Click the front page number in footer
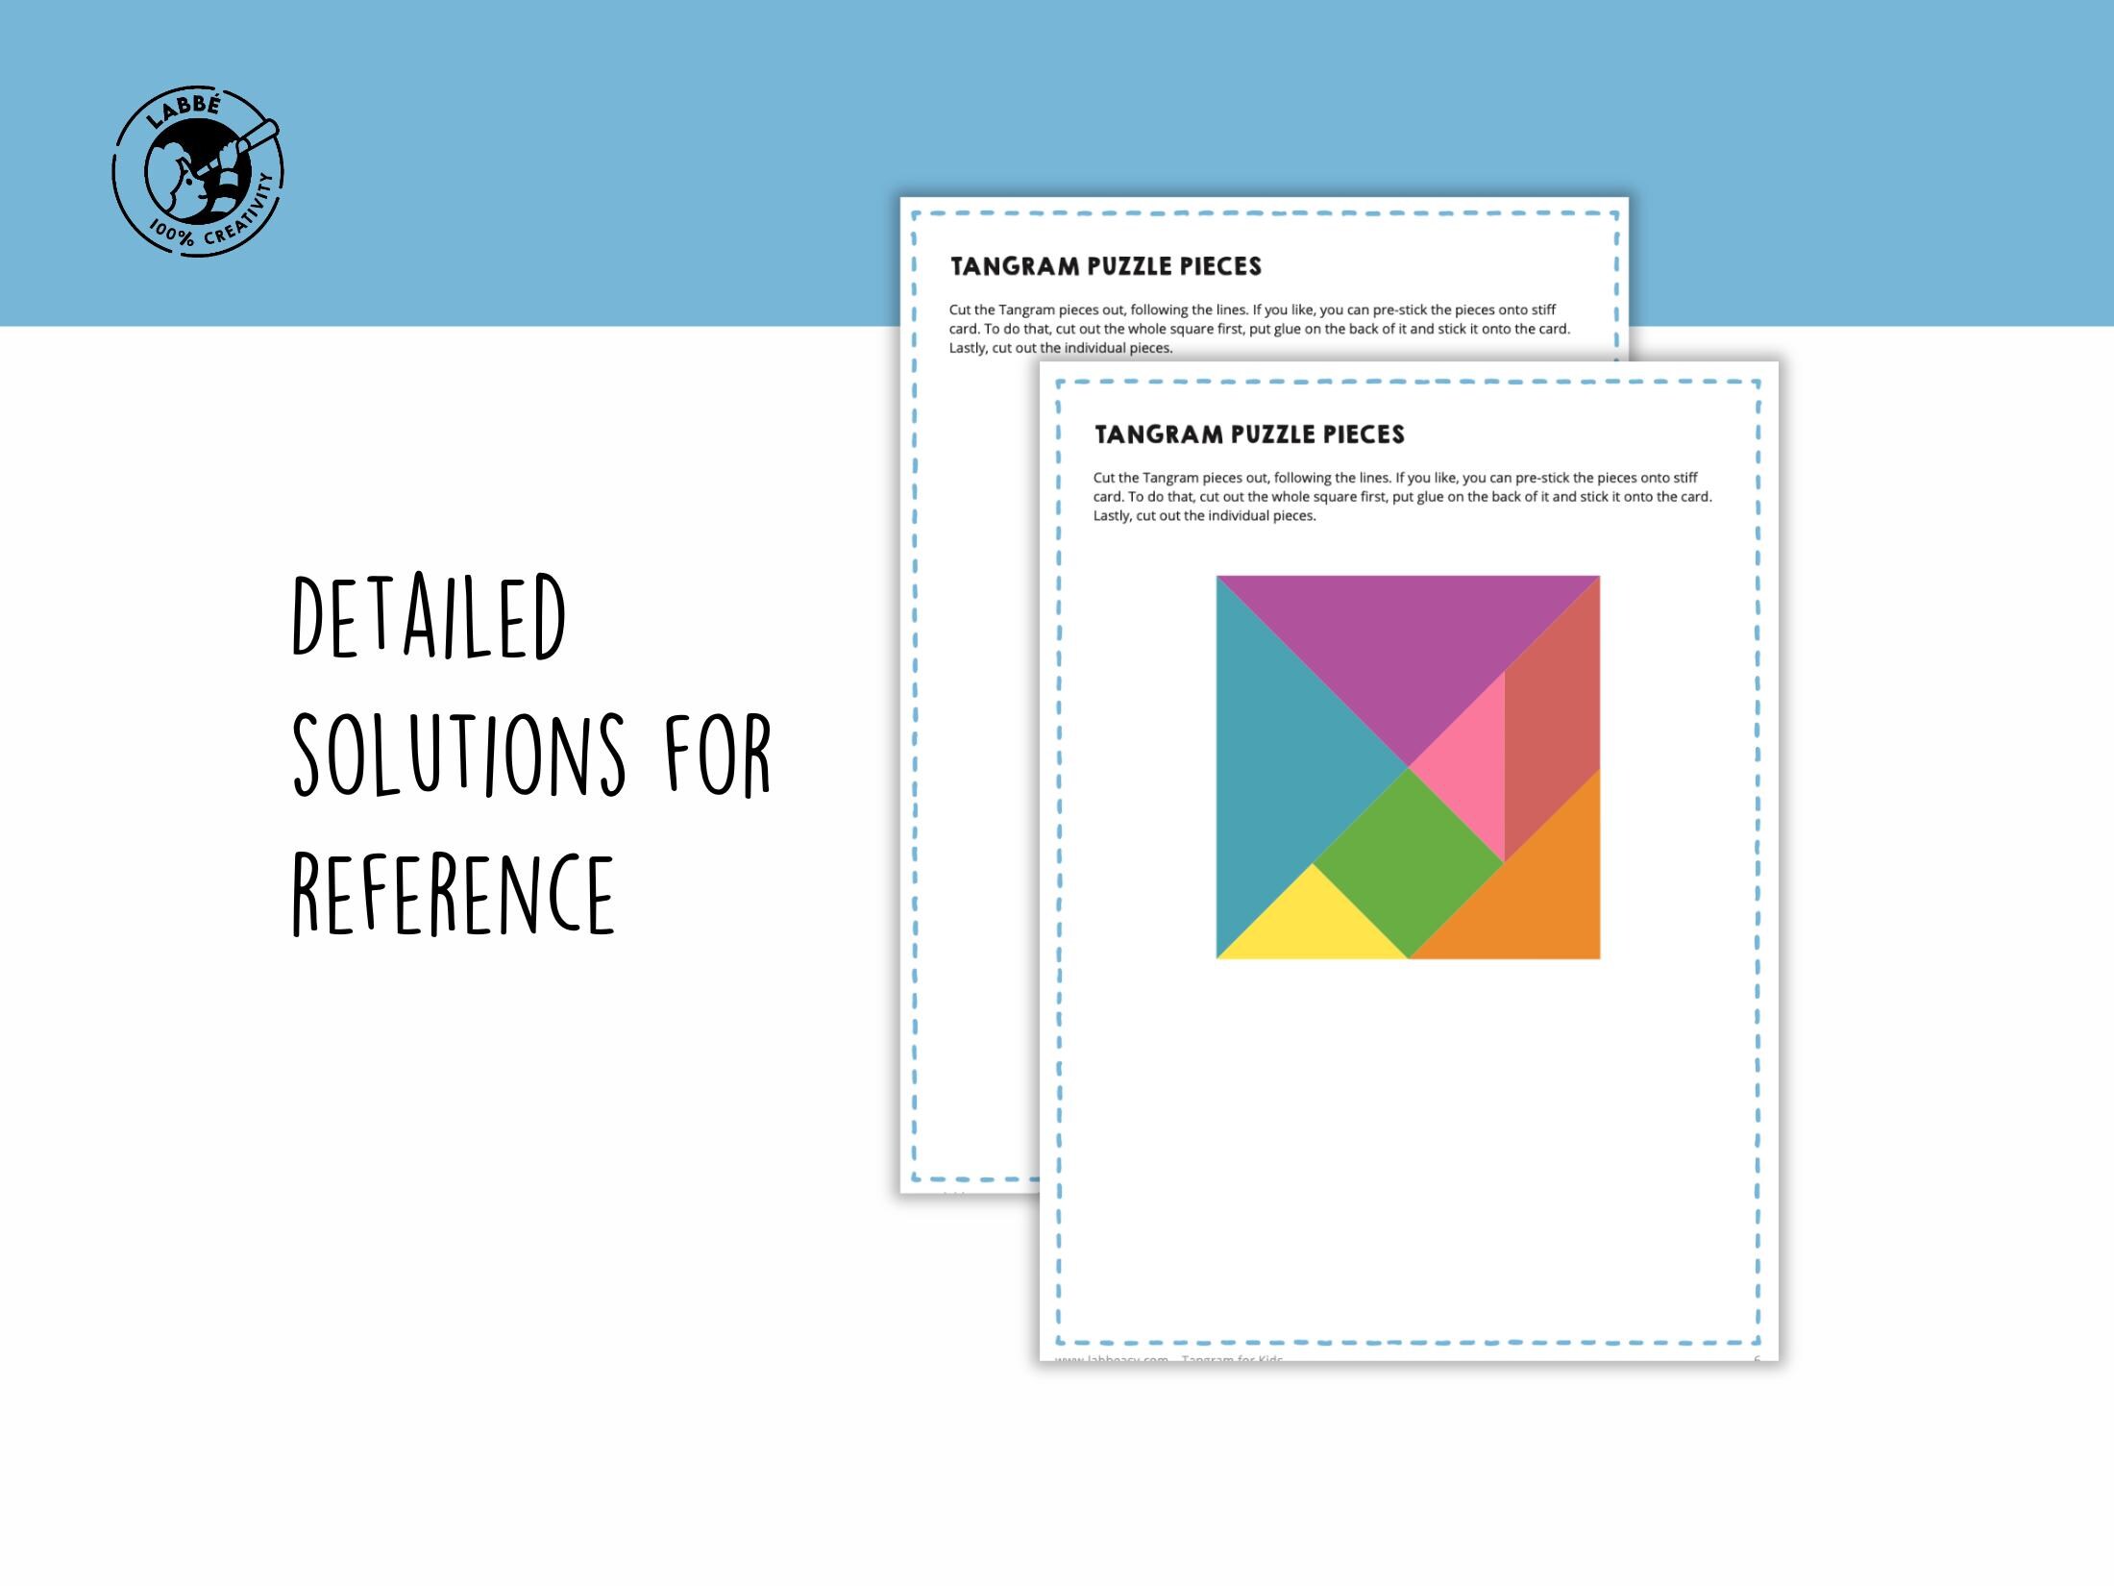 1758,1358
